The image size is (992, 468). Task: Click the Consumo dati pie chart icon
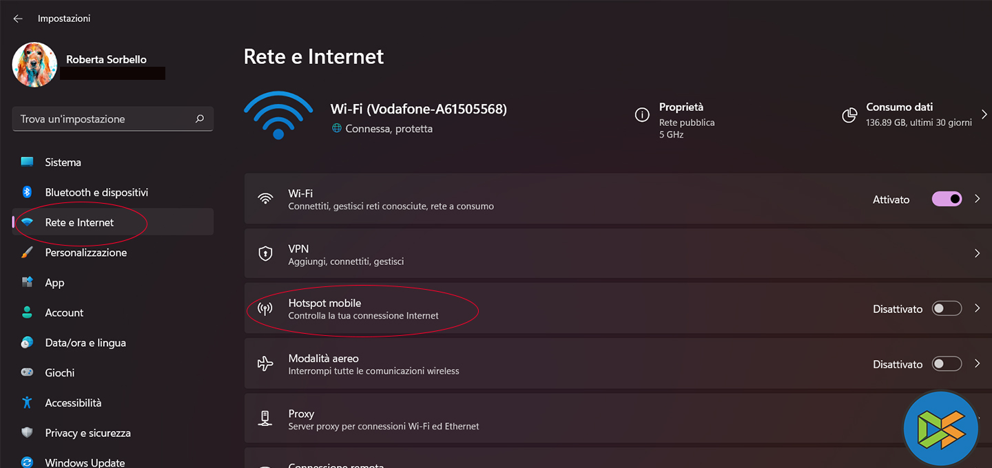click(x=849, y=115)
